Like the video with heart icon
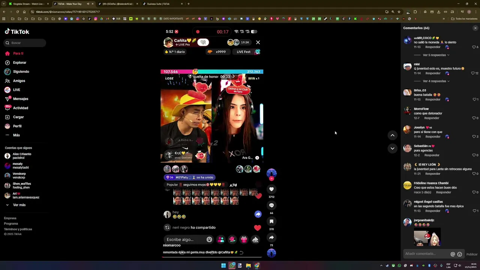 pos(271,189)
